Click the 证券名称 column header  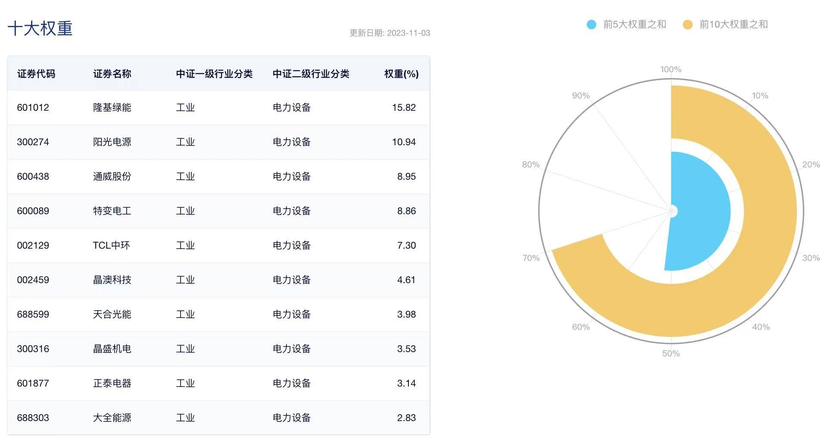click(x=112, y=74)
